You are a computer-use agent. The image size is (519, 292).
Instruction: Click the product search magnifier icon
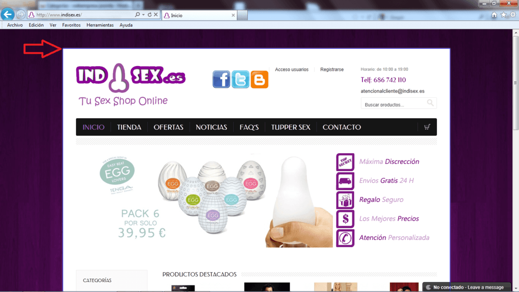[430, 103]
